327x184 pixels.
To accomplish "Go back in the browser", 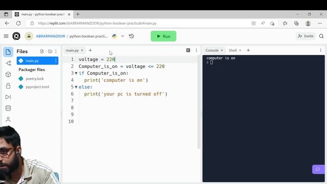I will [x=7, y=23].
